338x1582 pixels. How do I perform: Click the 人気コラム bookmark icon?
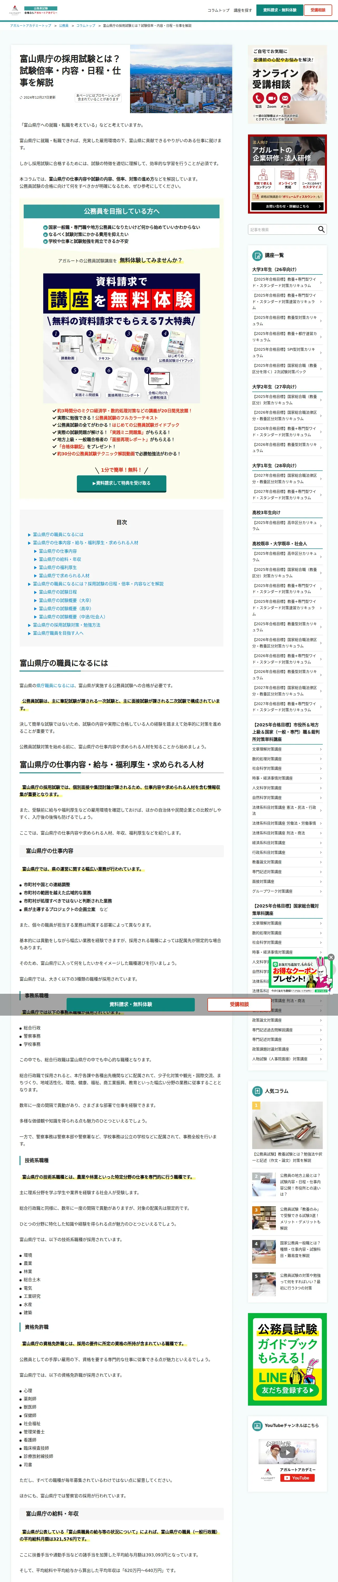pyautogui.click(x=258, y=1091)
